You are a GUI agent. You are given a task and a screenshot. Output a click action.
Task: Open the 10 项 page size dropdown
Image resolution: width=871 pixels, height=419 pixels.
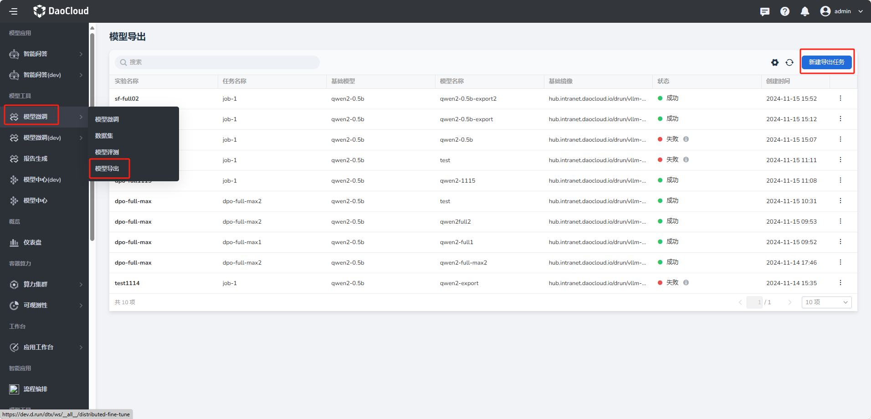pos(826,302)
